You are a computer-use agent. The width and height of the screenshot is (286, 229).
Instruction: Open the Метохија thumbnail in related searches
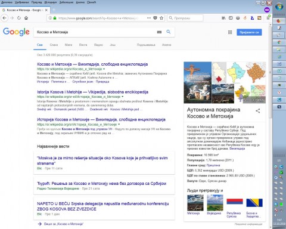[195, 203]
